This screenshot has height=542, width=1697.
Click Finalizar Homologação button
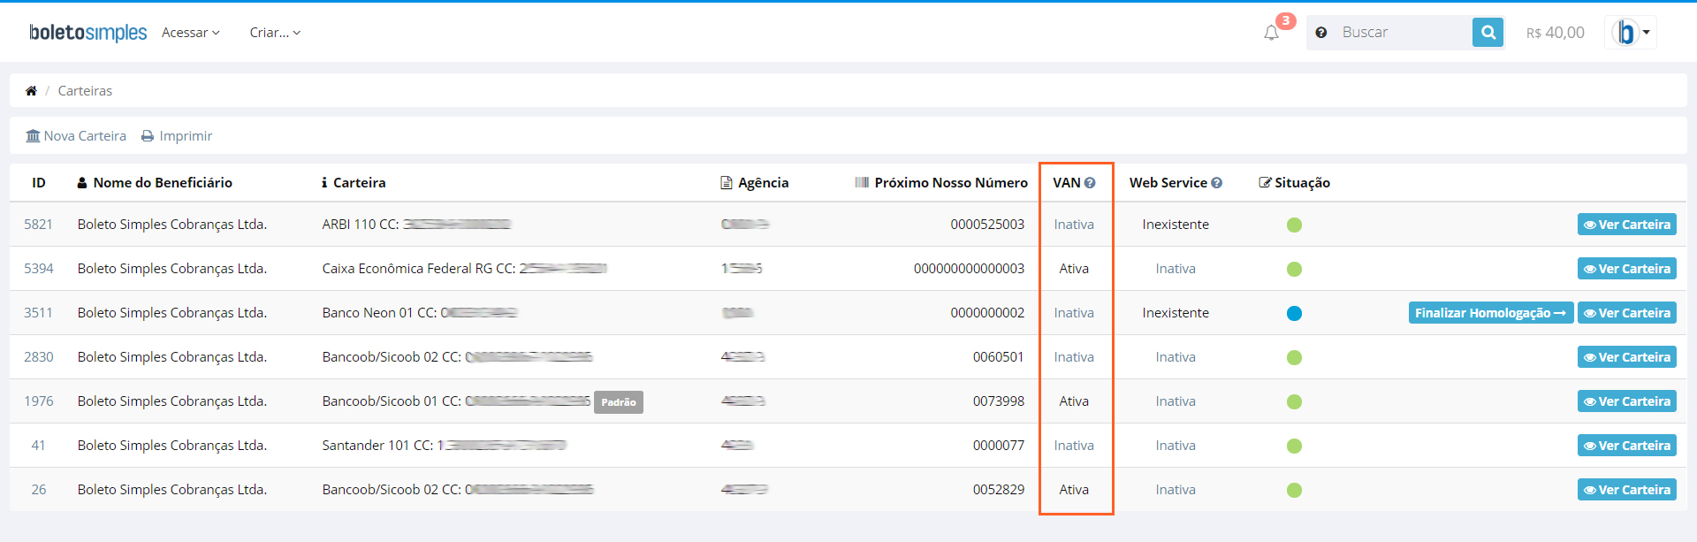1490,313
